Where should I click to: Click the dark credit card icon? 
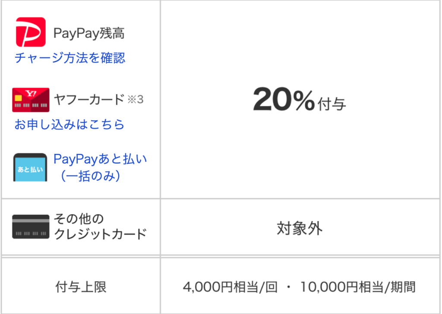(x=31, y=227)
